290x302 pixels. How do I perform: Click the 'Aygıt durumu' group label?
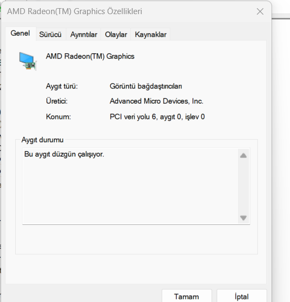point(42,140)
